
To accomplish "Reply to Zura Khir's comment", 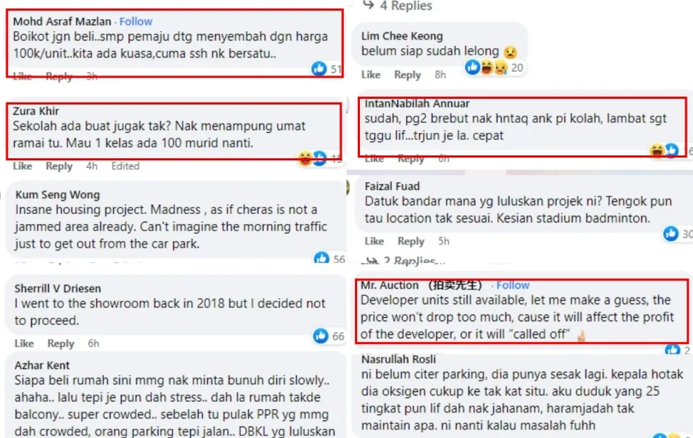I will (59, 166).
